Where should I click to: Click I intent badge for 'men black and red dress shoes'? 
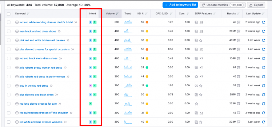coord(90,31)
